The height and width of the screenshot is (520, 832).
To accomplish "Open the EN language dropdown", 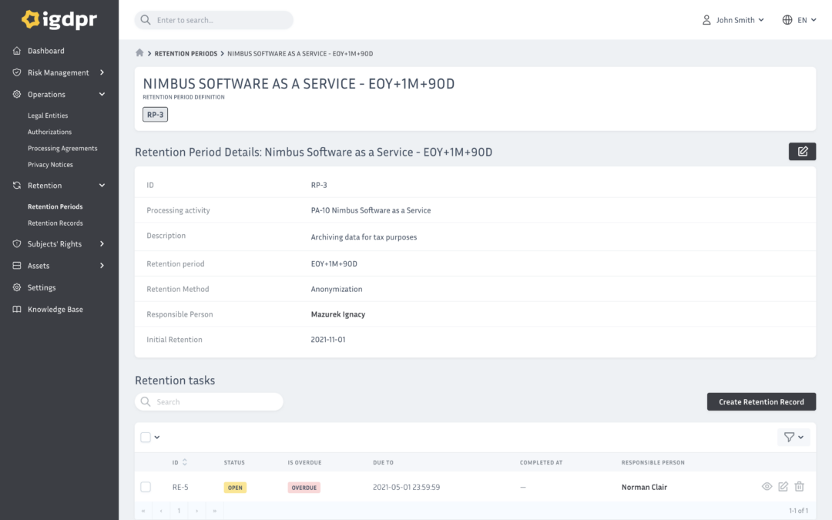I will pyautogui.click(x=800, y=19).
